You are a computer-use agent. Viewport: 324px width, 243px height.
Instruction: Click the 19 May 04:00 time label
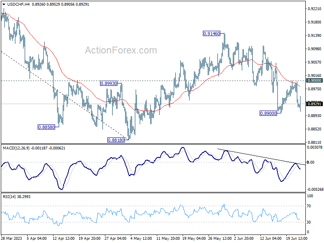[x=194, y=238]
